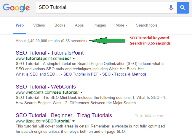Click the Google logo
This screenshot has height=139, width=192.
tap(16, 8)
